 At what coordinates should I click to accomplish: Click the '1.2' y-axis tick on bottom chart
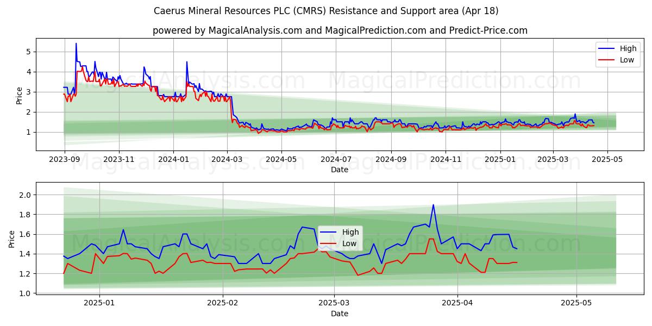(26, 274)
